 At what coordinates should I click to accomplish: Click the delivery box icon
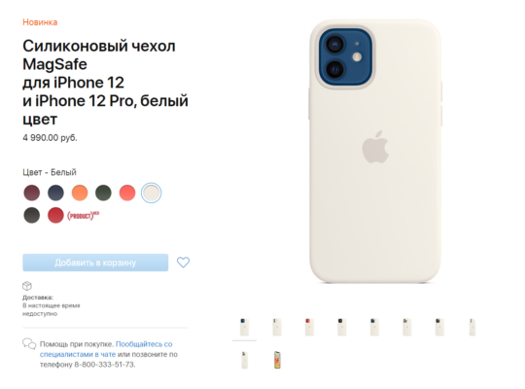pos(27,286)
